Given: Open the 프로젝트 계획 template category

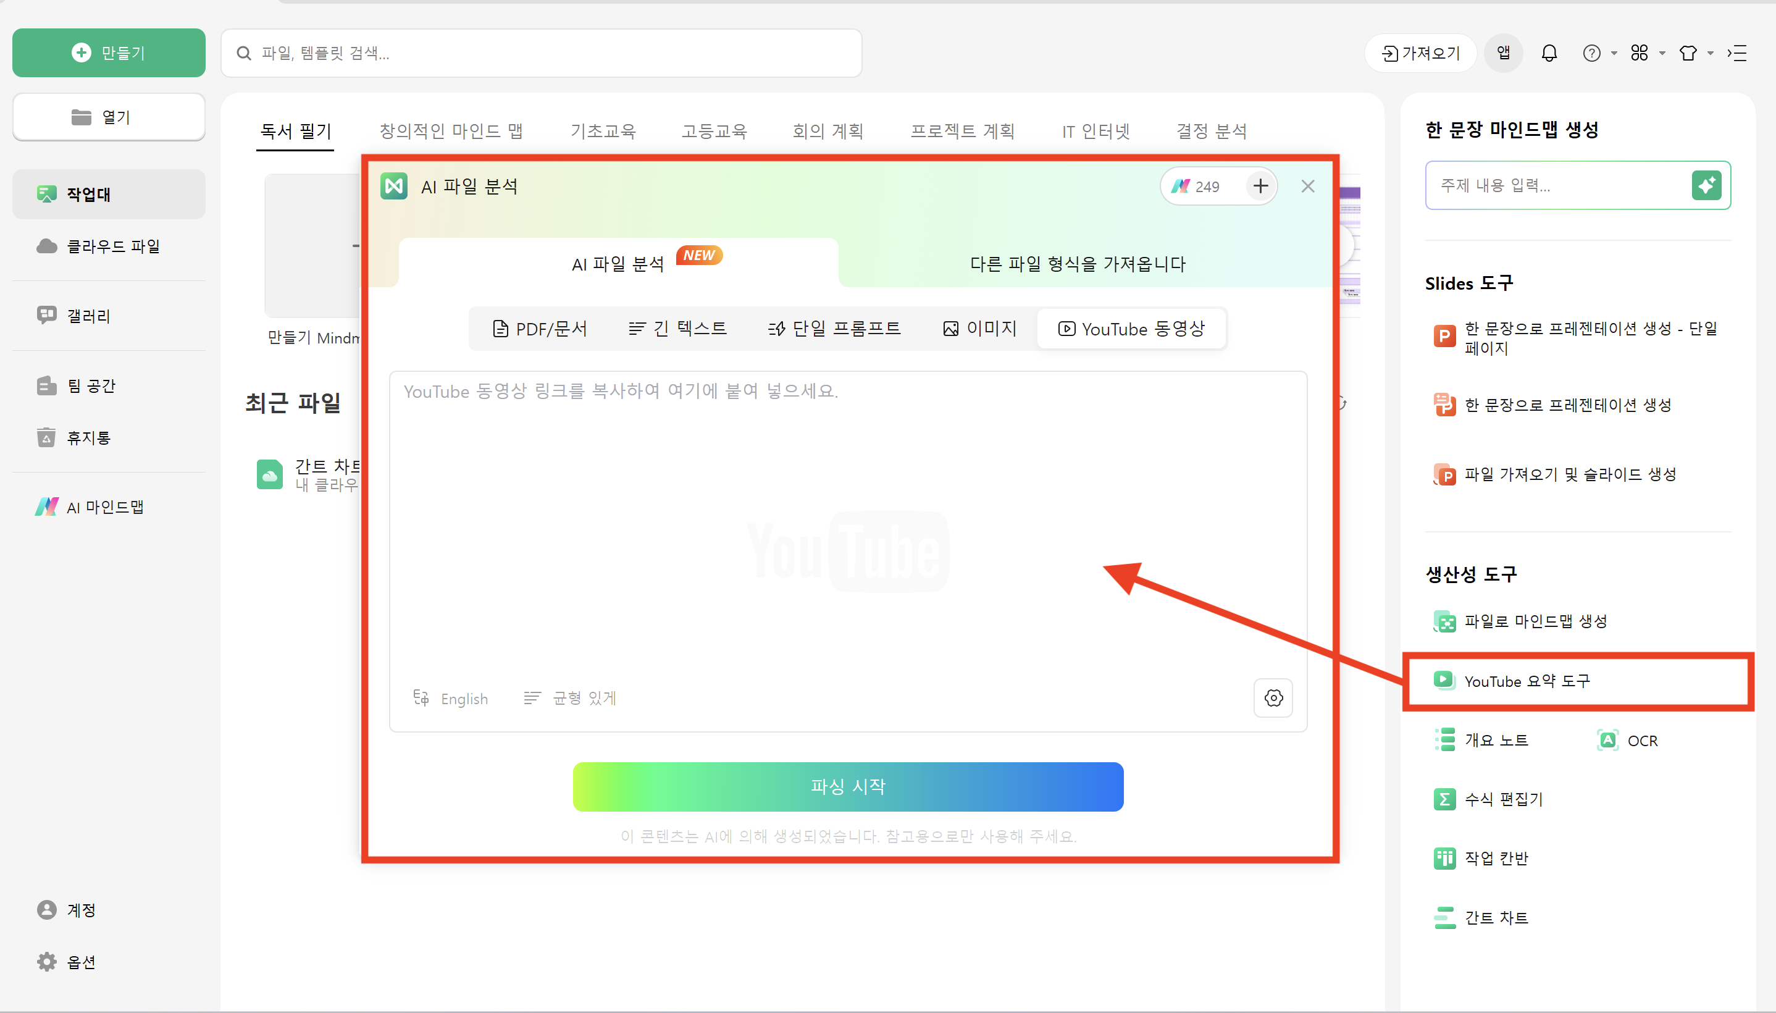Looking at the screenshot, I should [x=962, y=131].
